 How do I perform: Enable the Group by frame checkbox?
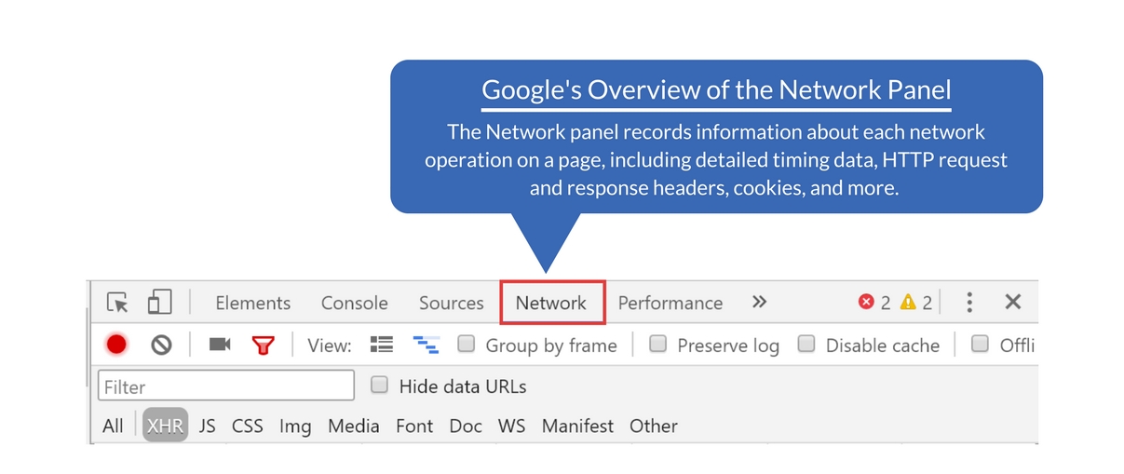coord(467,344)
